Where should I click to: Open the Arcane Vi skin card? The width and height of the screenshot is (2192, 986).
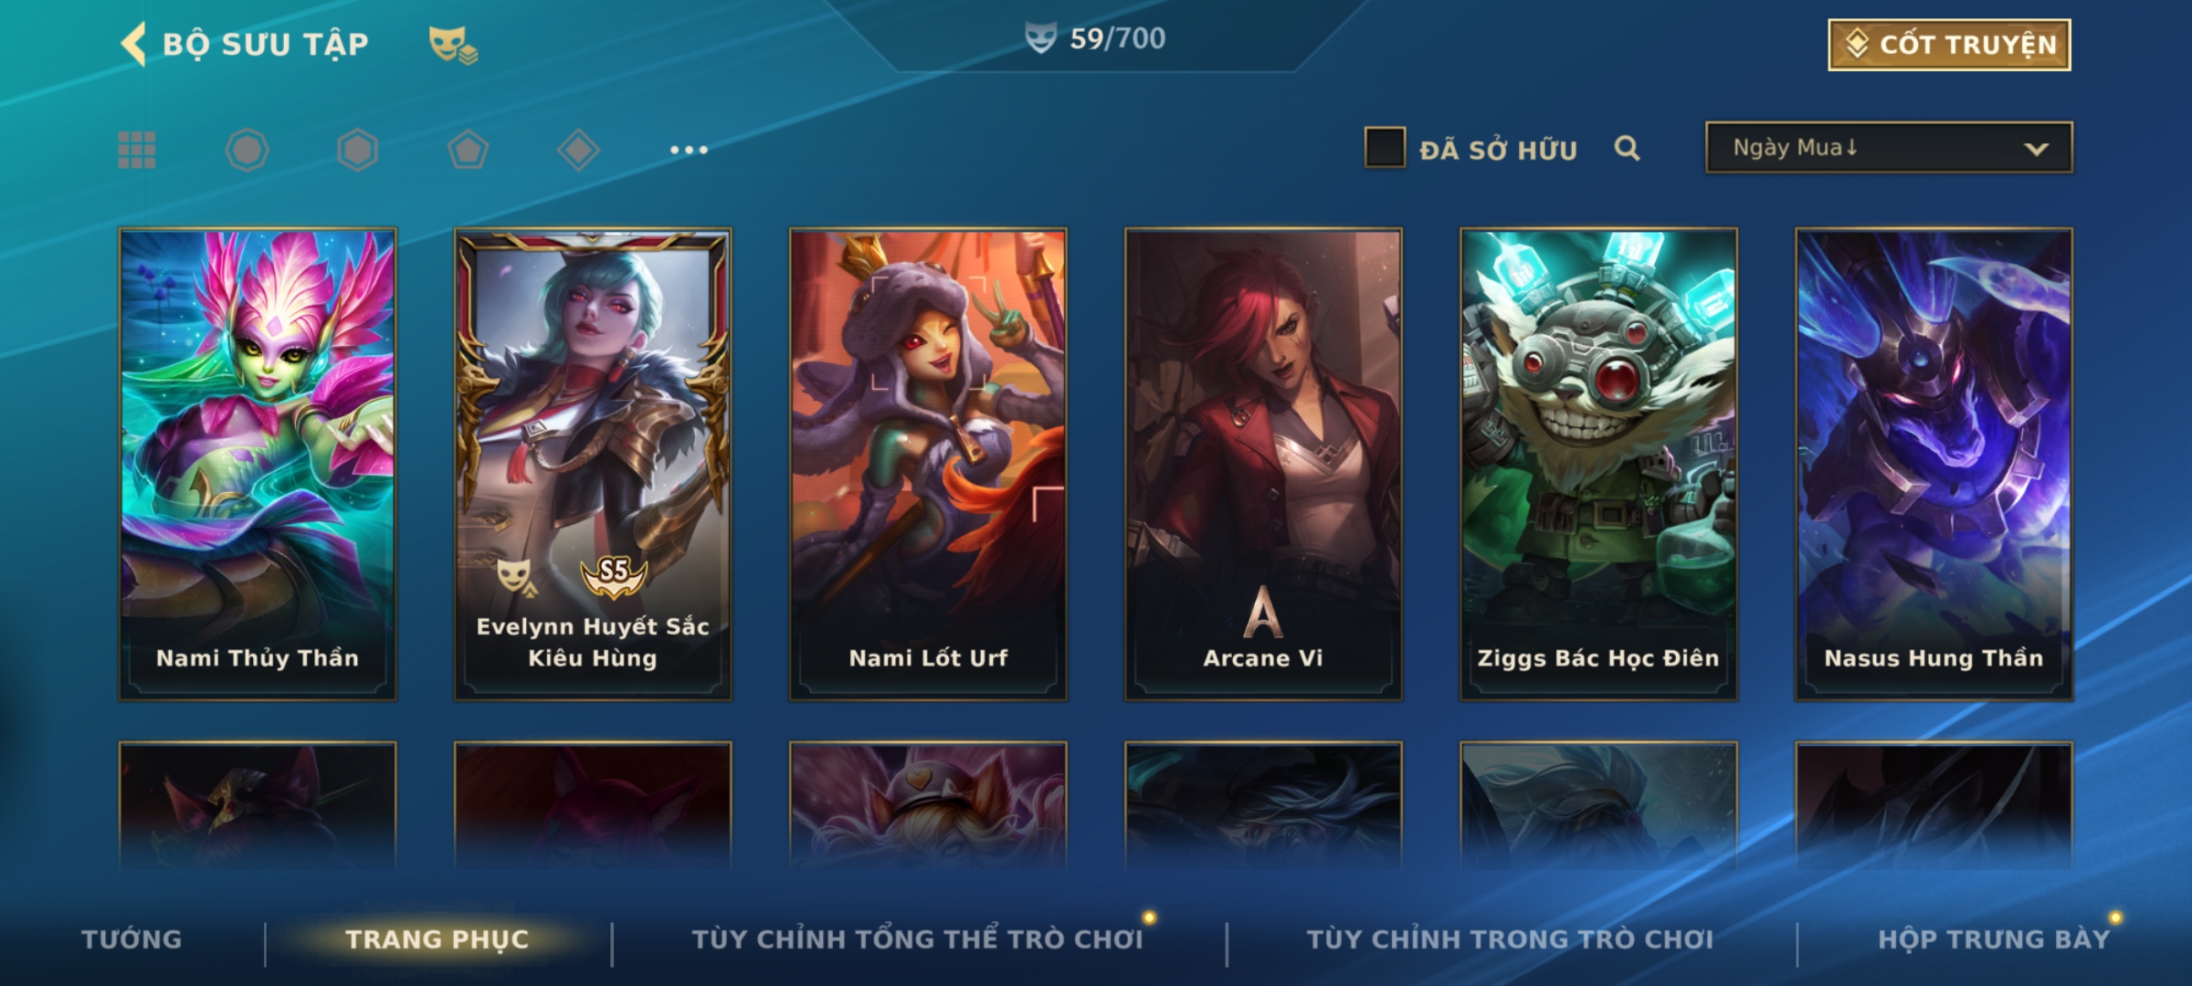1263,465
